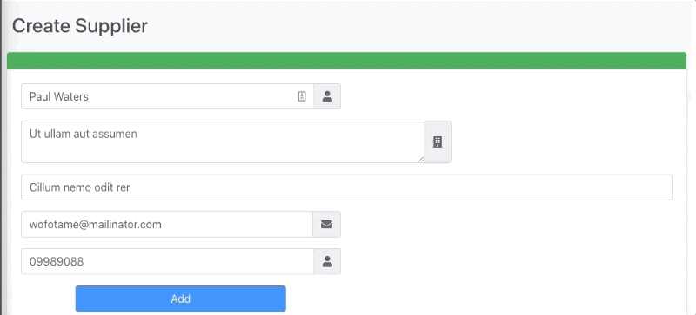This screenshot has width=696, height=315.
Task: Submit the form with the Add button
Action: [x=181, y=299]
